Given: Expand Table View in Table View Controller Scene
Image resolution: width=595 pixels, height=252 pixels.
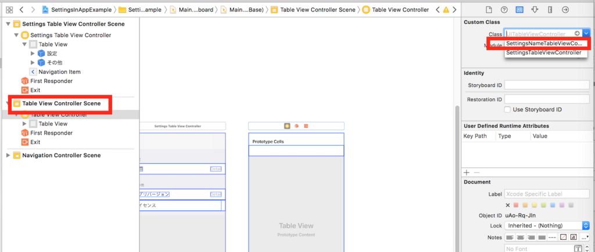Looking at the screenshot, I should 24,124.
